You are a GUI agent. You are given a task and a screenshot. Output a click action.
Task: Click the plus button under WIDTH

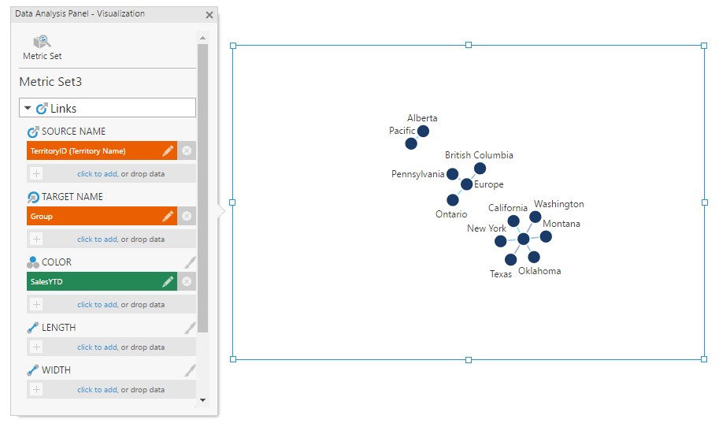coord(36,389)
